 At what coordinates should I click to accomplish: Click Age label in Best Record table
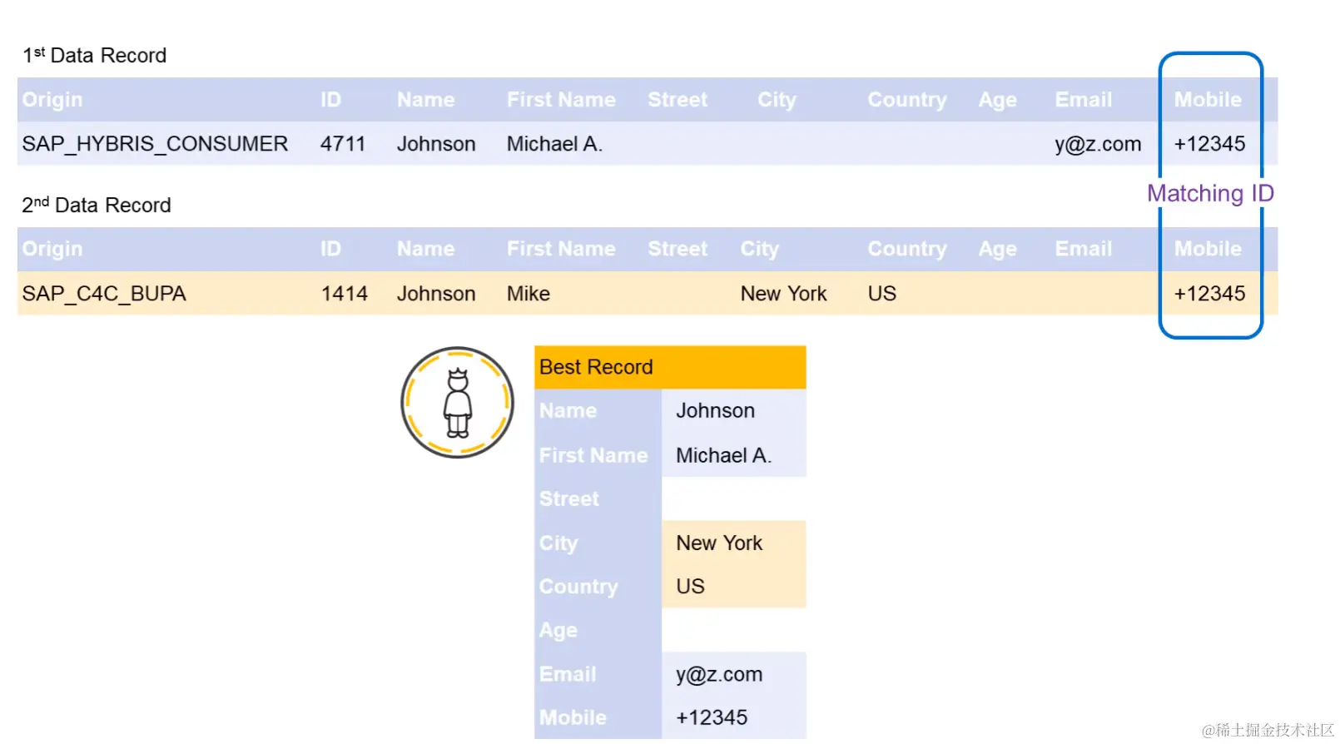pos(558,631)
